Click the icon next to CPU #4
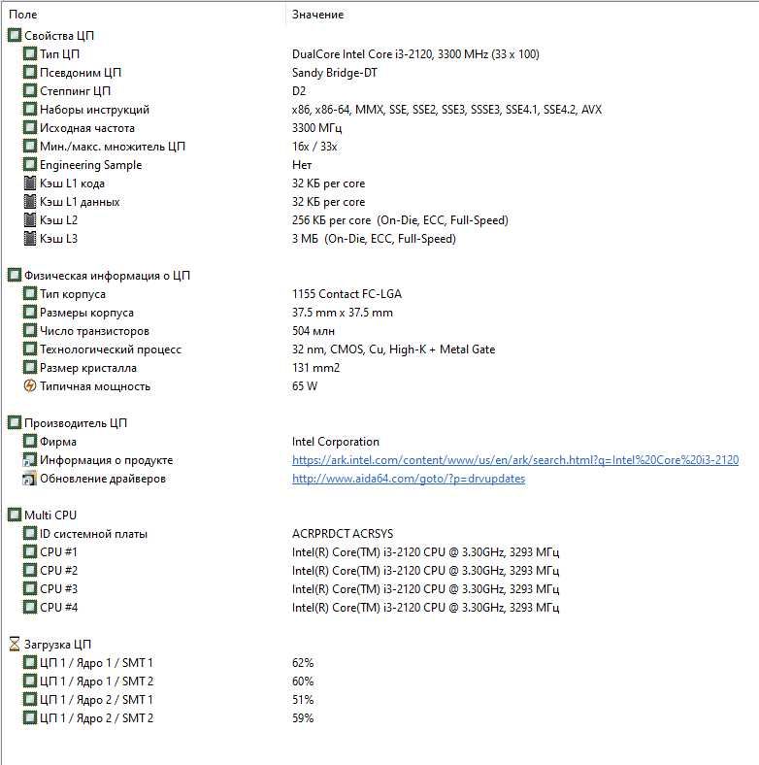759x765 pixels. [x=30, y=608]
